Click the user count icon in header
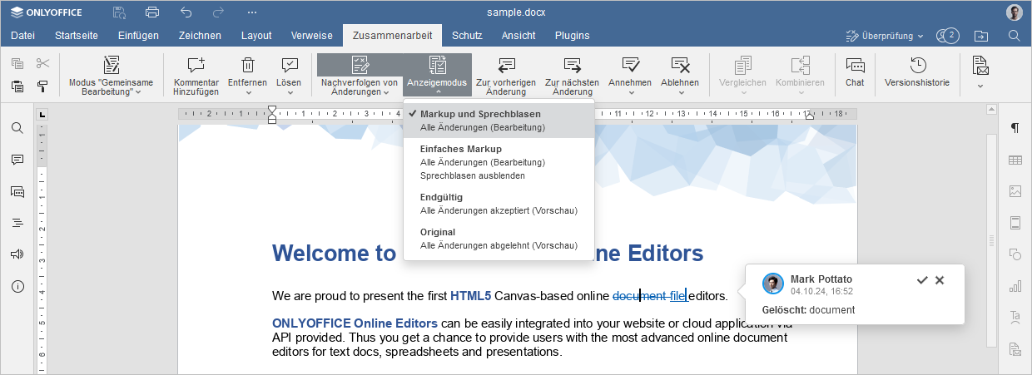This screenshot has height=375, width=1032. click(947, 36)
